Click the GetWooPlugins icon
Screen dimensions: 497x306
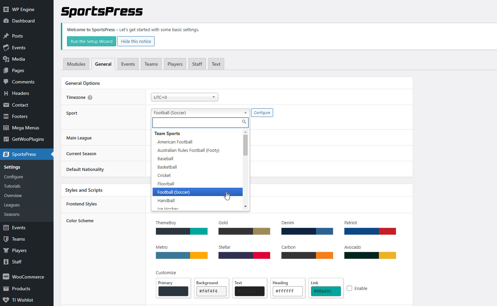pyautogui.click(x=6, y=139)
